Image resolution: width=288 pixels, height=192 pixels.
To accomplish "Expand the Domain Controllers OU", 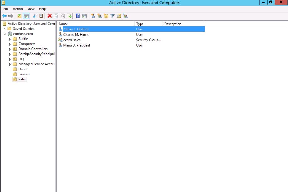I will pos(10,49).
